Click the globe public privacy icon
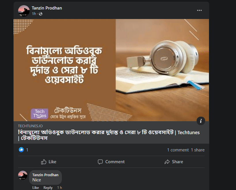This screenshot has width=236, height=190. click(41, 14)
